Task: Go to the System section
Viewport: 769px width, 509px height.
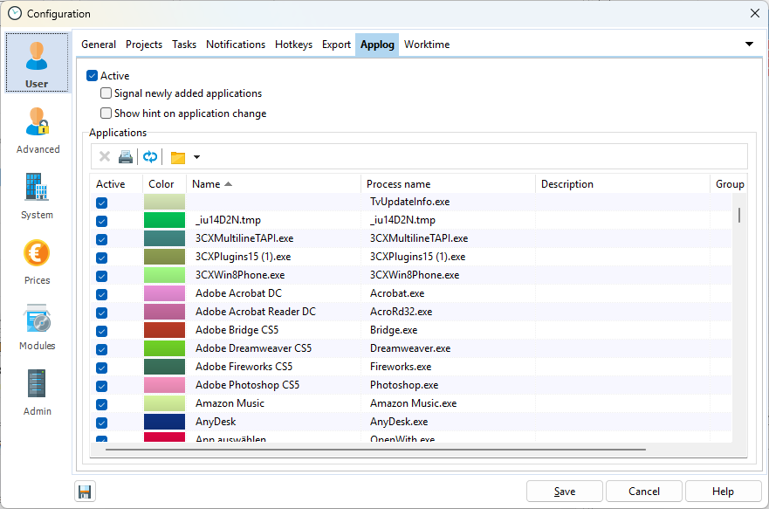Action: [x=38, y=195]
